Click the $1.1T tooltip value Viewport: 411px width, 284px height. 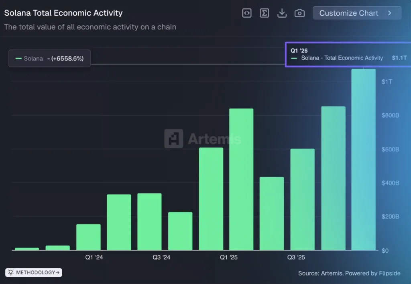click(x=399, y=58)
